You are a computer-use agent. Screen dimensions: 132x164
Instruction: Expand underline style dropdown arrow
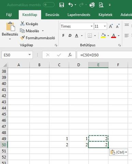(x=82, y=36)
